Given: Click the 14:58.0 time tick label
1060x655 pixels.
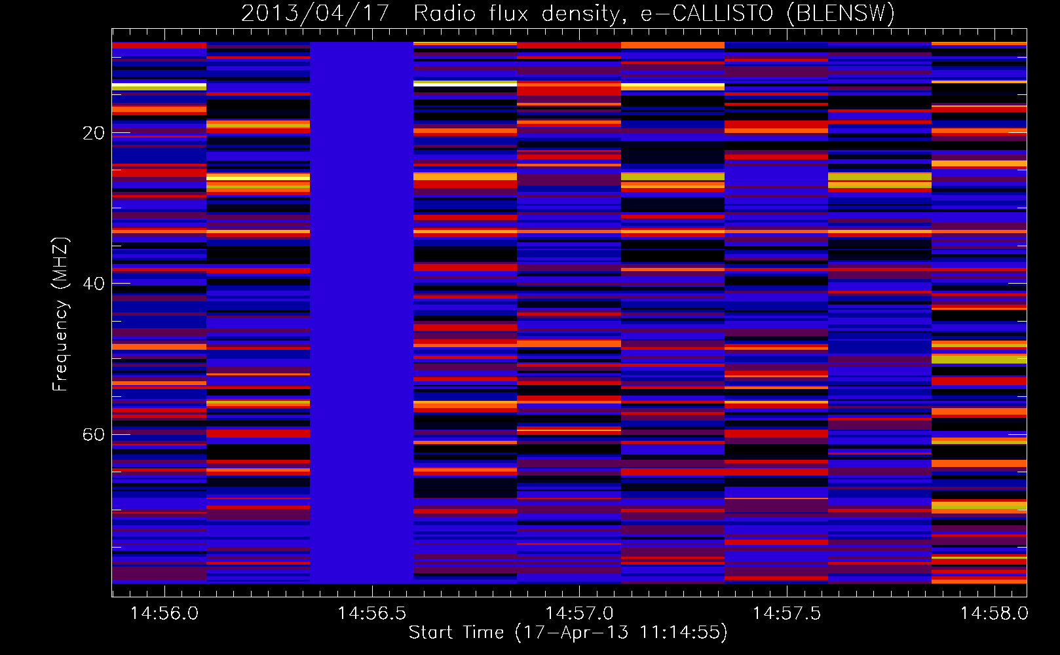Looking at the screenshot, I should (994, 613).
